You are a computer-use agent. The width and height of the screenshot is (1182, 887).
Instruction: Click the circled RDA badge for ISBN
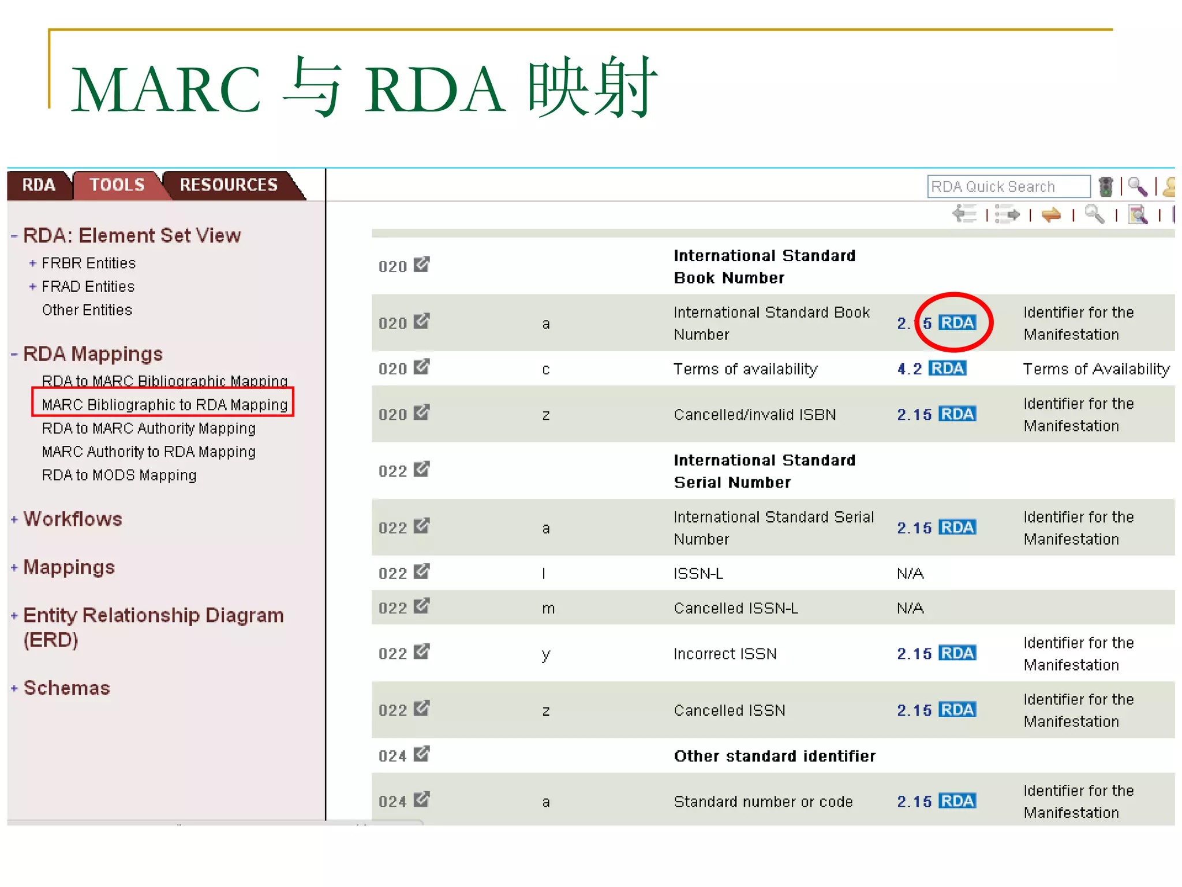click(956, 323)
